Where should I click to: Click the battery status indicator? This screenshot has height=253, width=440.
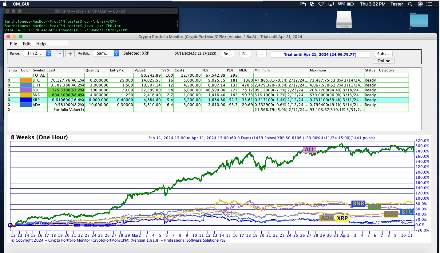point(346,4)
